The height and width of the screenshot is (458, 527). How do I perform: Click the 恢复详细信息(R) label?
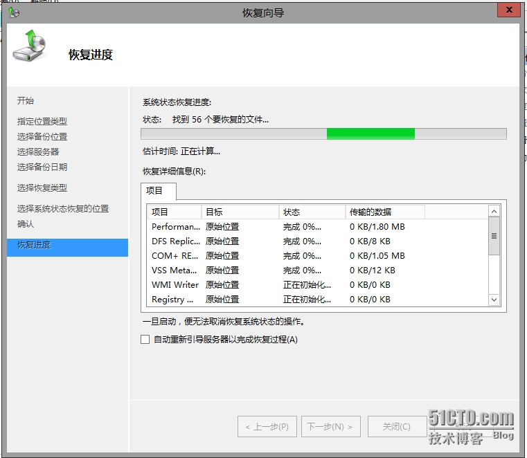174,172
